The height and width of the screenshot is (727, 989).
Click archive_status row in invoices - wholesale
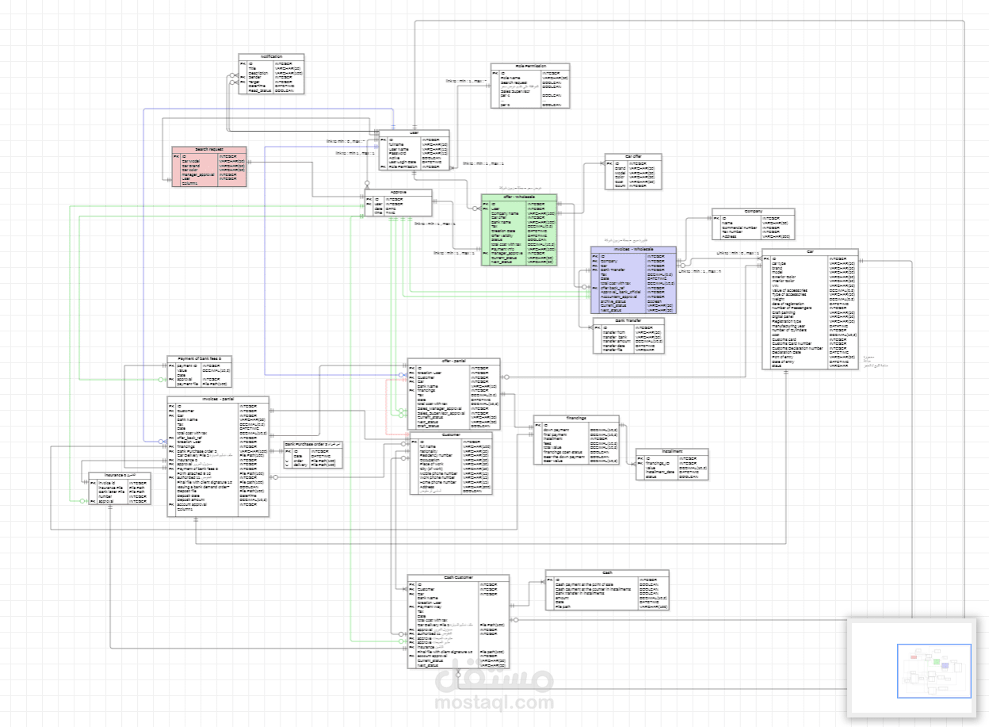point(633,301)
